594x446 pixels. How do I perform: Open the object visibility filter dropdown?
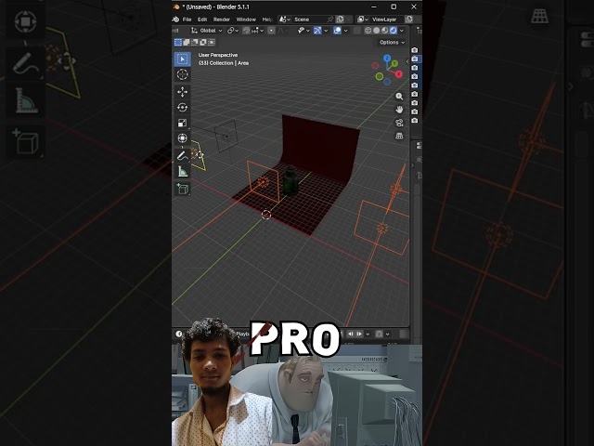303,31
